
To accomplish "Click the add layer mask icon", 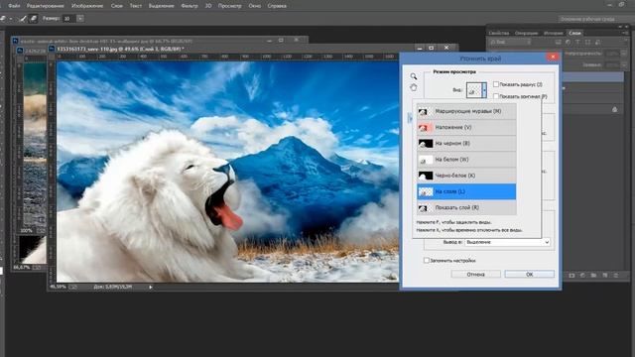I will click(571, 276).
